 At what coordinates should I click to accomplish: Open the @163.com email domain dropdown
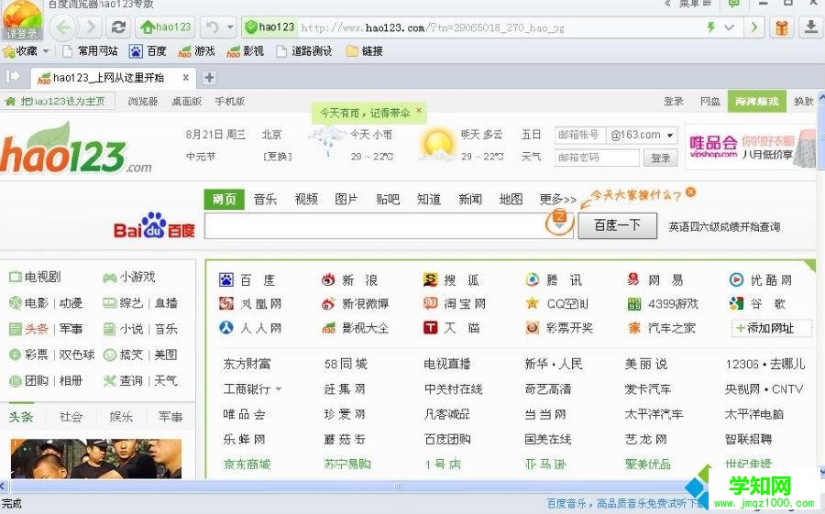pos(642,136)
